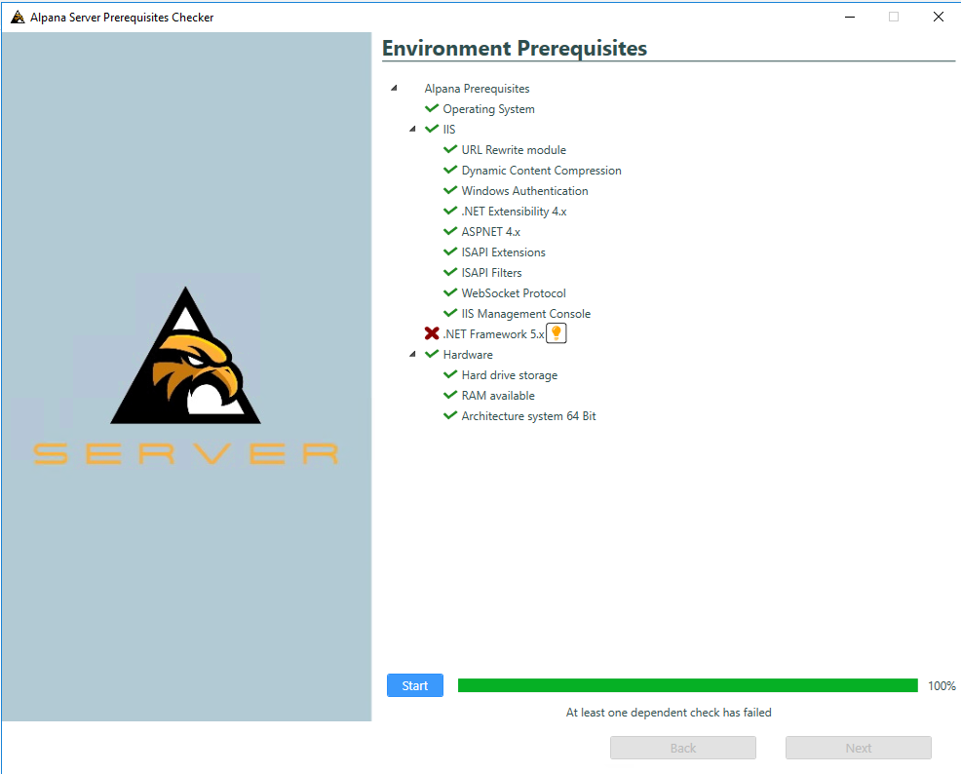Select the IIS Management Console row
961x774 pixels.
point(526,314)
